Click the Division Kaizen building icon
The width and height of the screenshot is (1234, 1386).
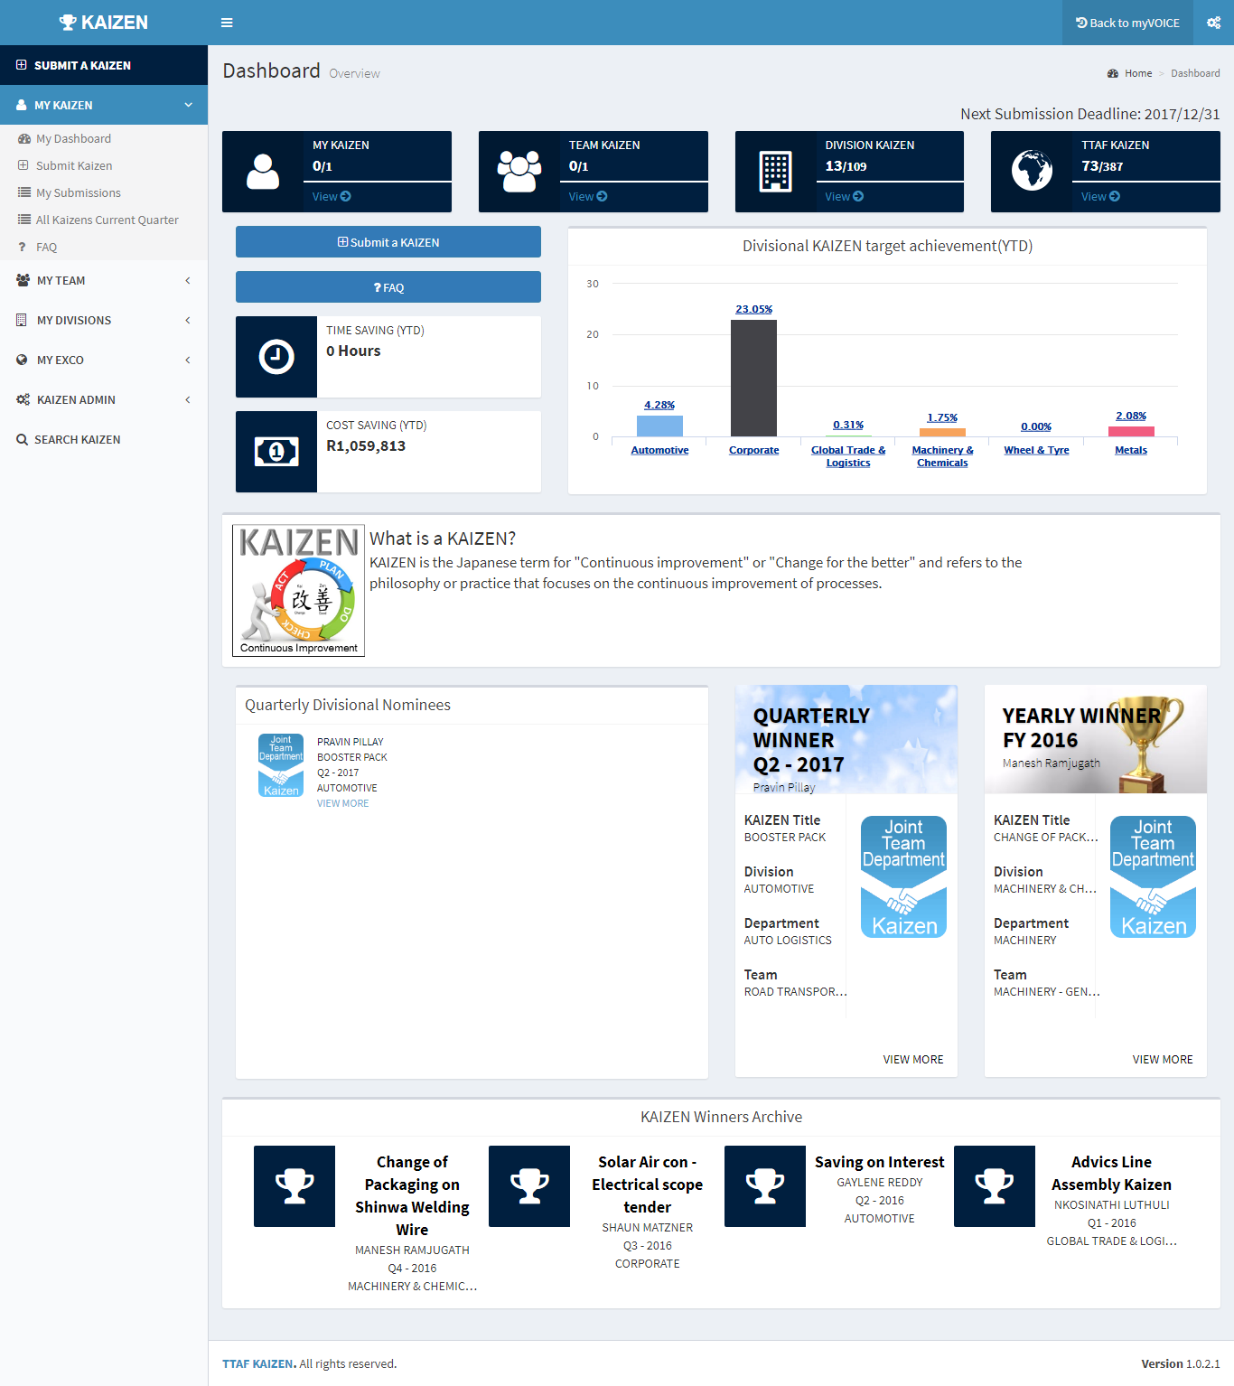click(x=775, y=171)
